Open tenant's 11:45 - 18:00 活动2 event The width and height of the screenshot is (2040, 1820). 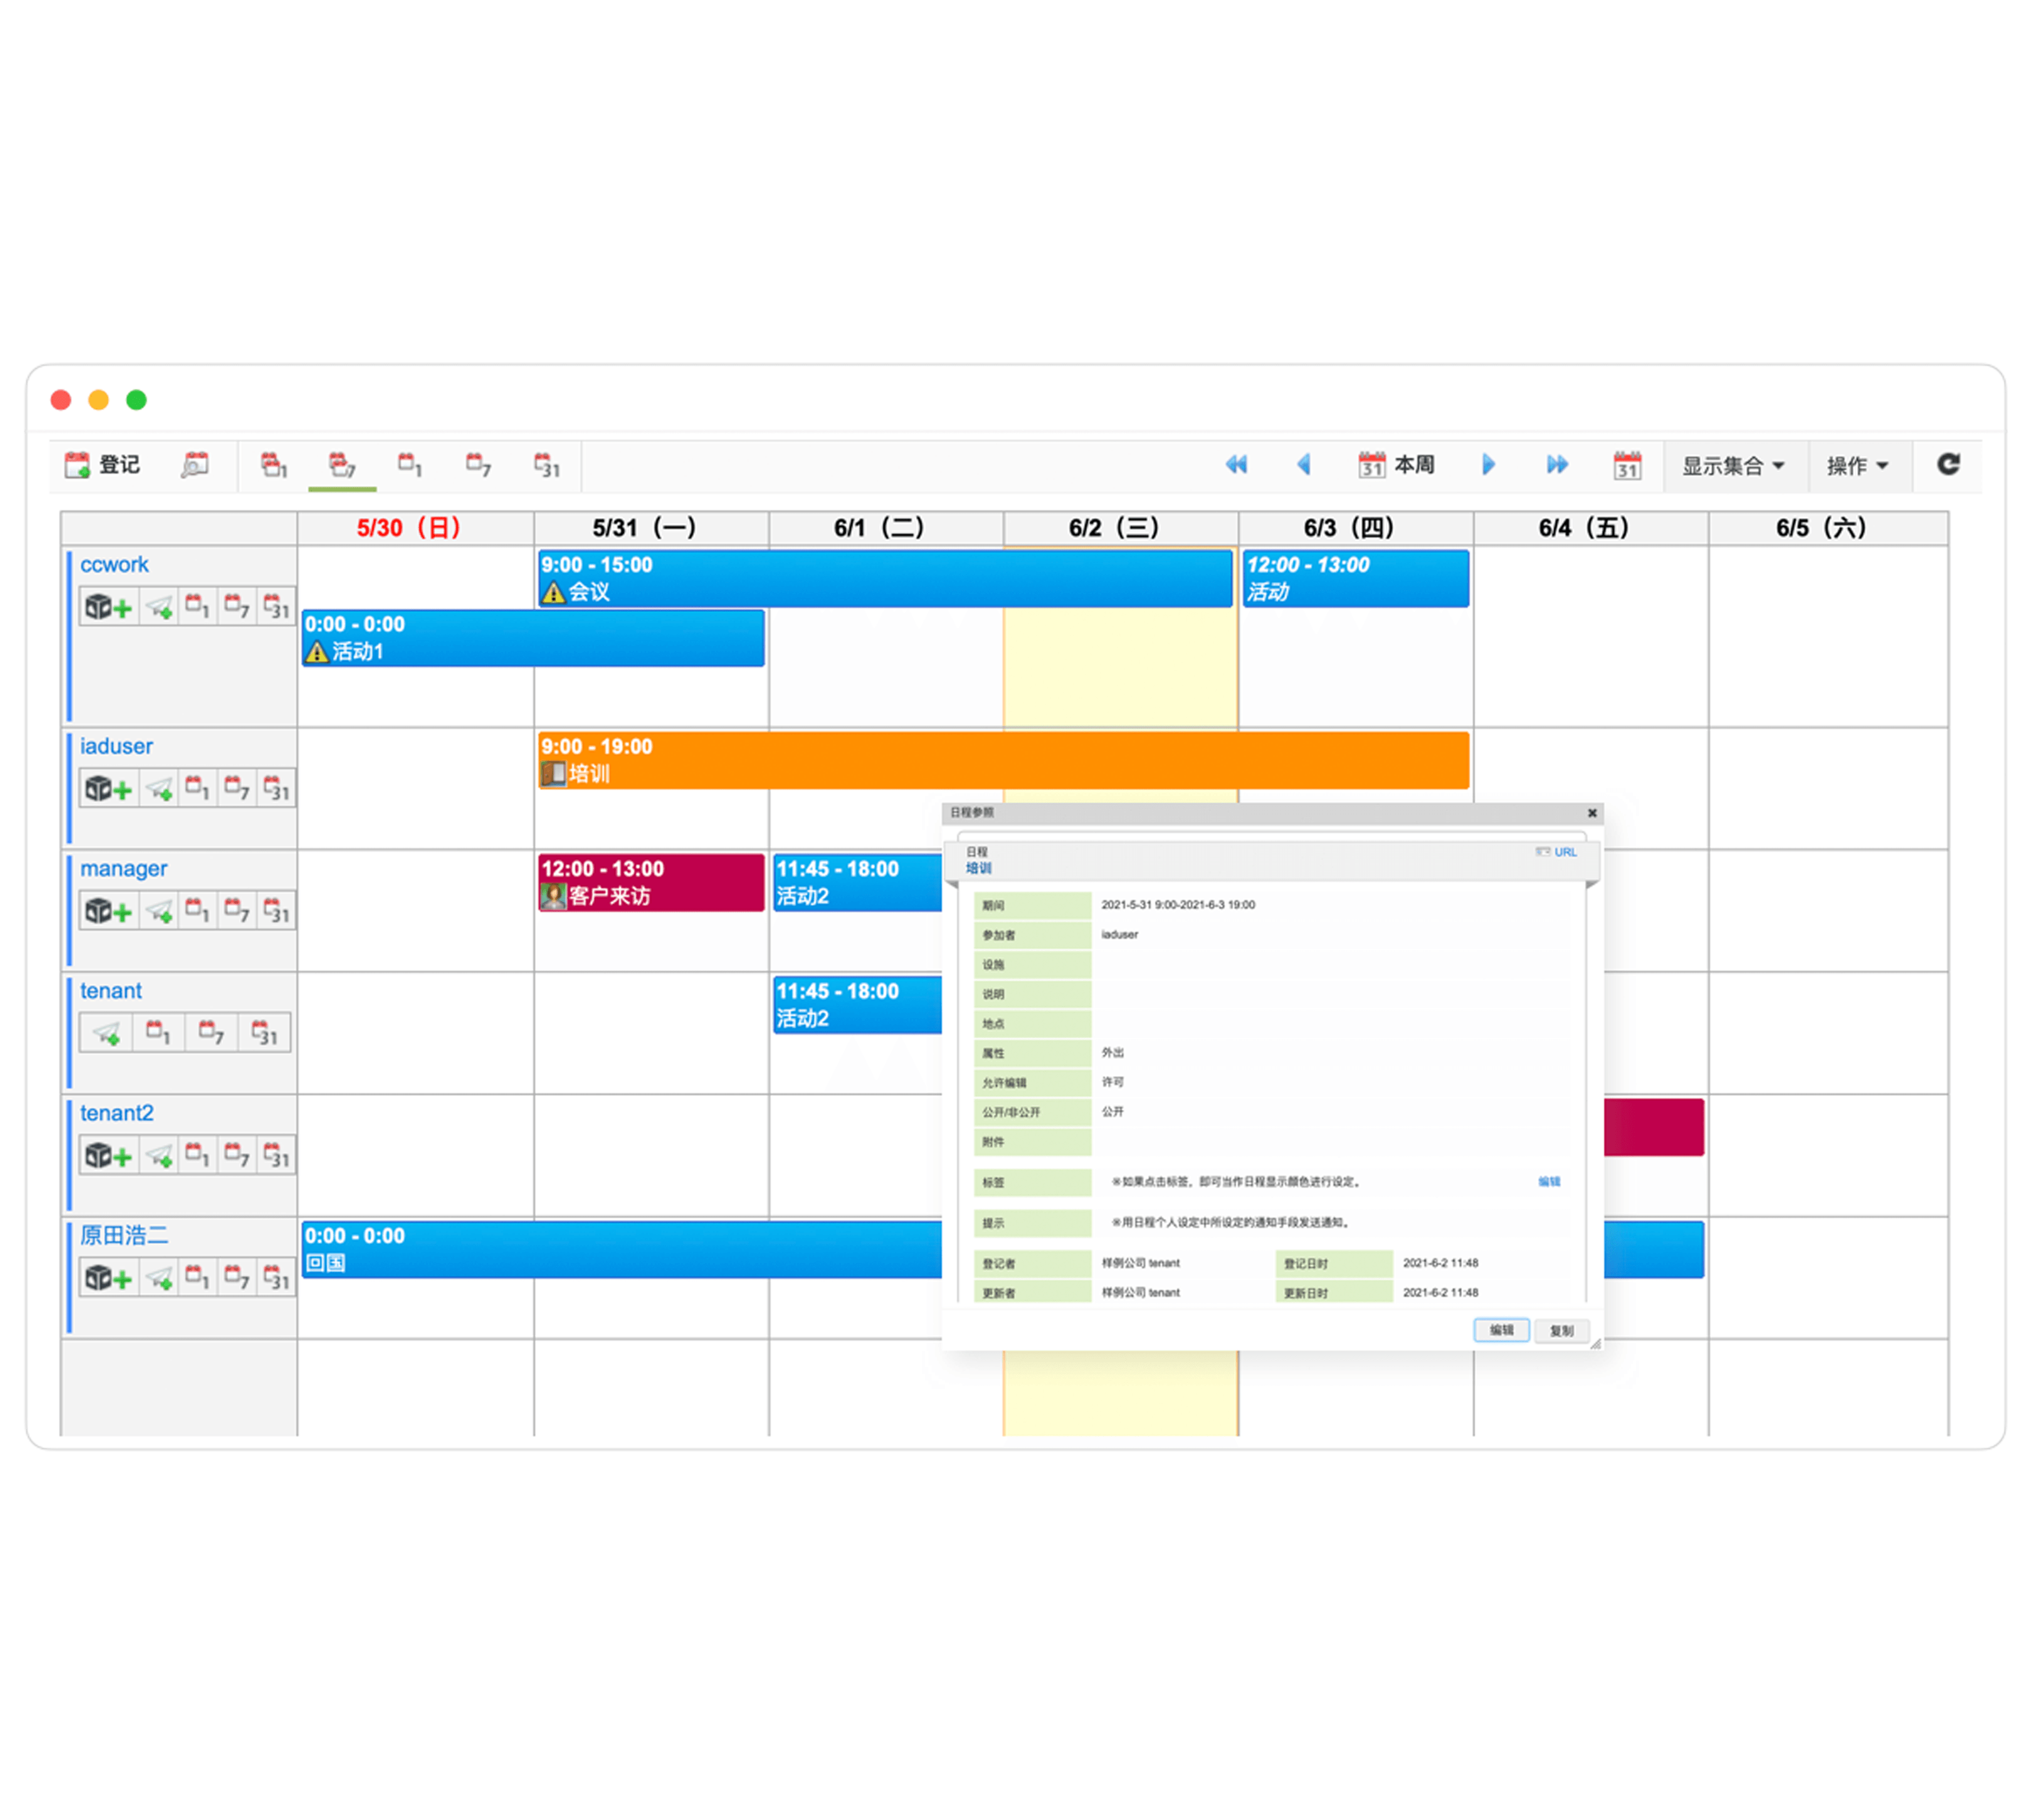[x=858, y=1004]
